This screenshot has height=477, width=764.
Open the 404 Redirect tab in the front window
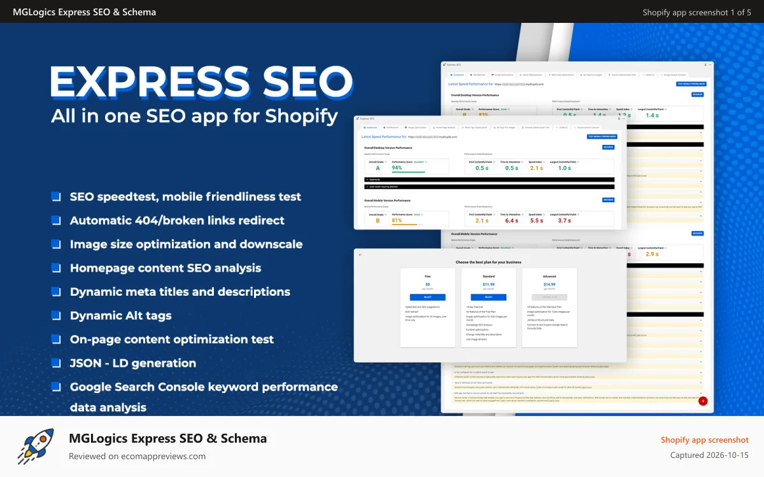point(391,128)
